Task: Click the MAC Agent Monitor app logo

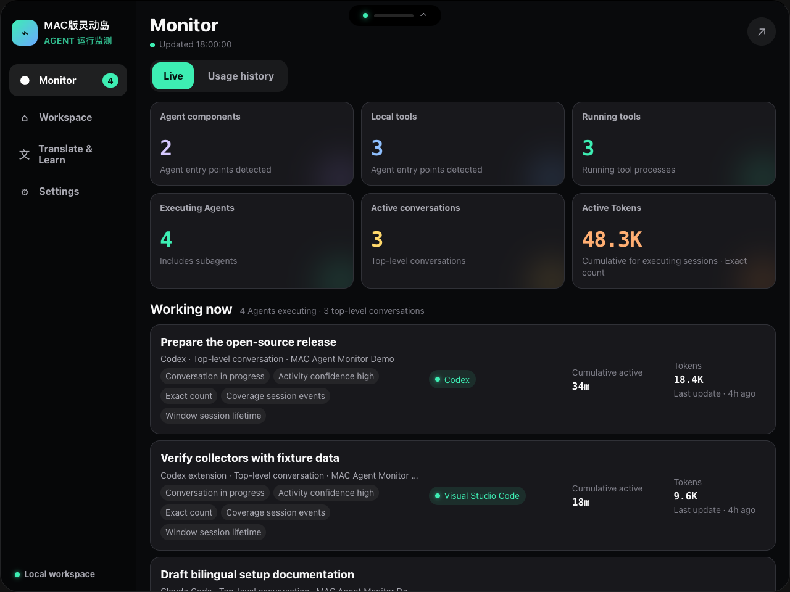Action: [x=25, y=33]
